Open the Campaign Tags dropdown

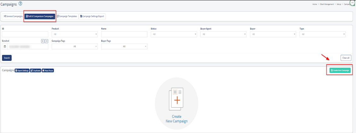(74, 46)
